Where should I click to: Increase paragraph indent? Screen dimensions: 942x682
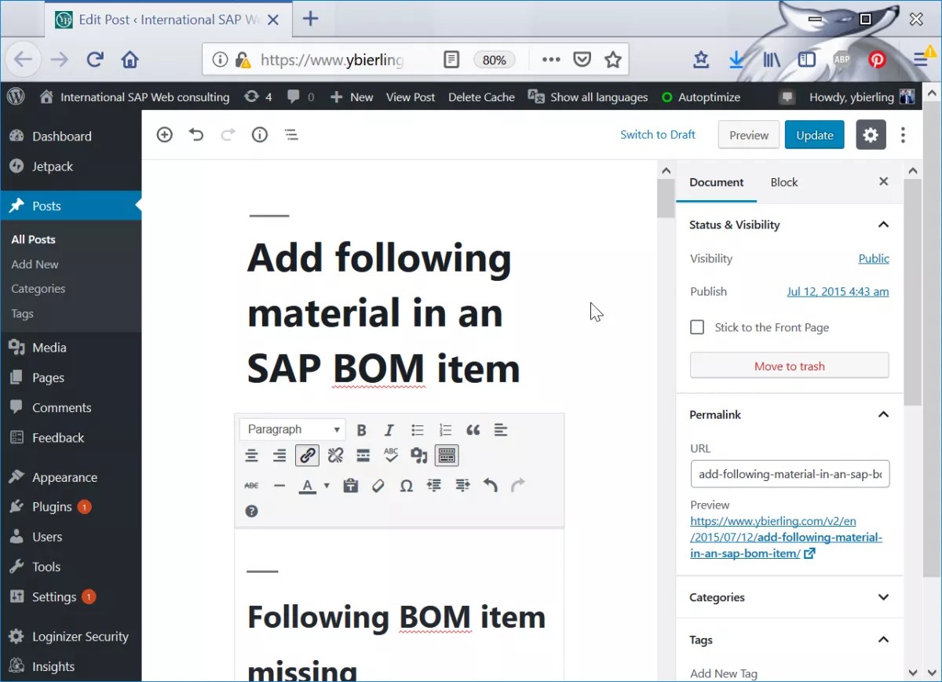pyautogui.click(x=462, y=486)
